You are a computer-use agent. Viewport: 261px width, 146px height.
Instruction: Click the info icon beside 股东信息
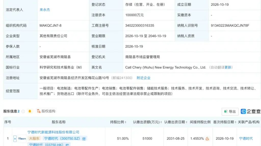(x=23, y=112)
